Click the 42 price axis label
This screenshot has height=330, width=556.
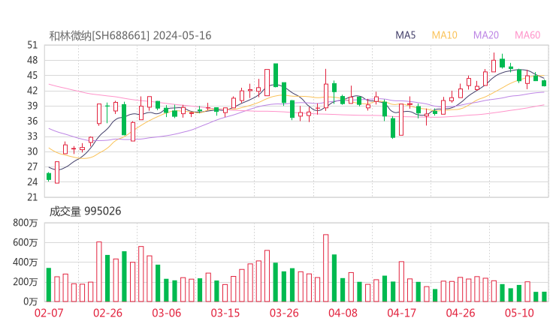pos(32,91)
